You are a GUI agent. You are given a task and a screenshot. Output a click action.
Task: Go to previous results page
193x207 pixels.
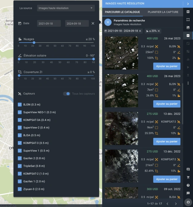point(167,204)
